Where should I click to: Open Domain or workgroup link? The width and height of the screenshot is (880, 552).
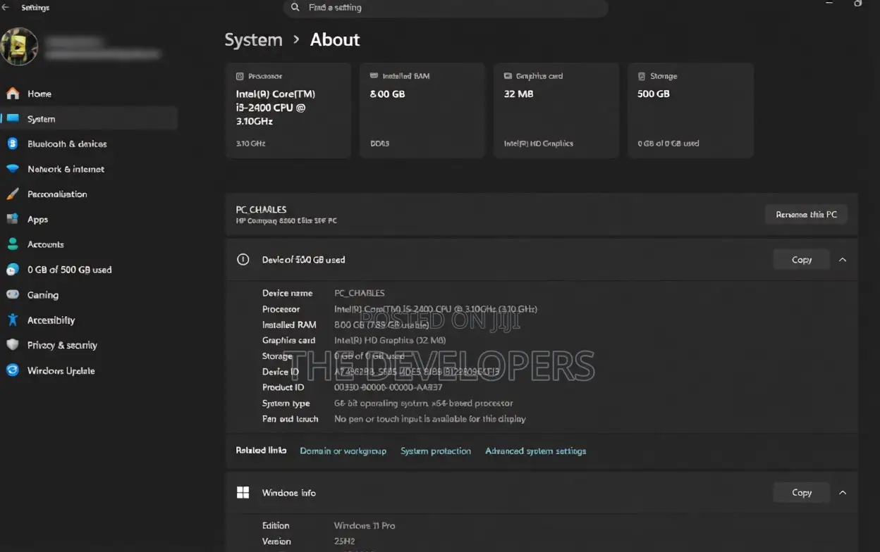pos(343,451)
